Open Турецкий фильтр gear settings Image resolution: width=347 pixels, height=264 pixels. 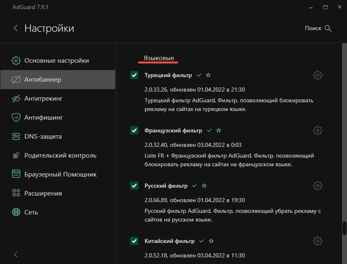coord(318,75)
